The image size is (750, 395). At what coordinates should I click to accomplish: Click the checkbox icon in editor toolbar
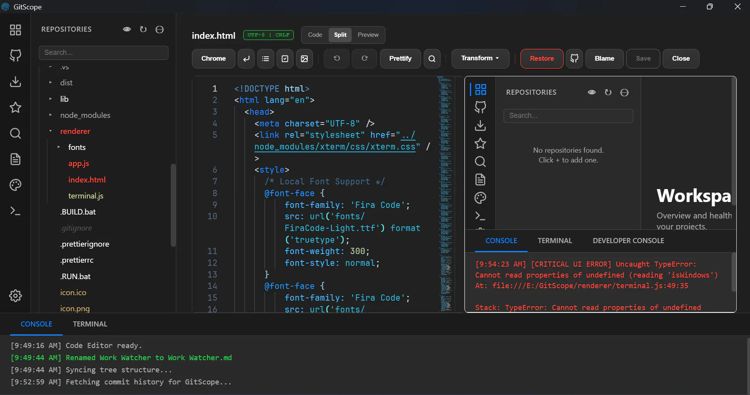pyautogui.click(x=285, y=59)
